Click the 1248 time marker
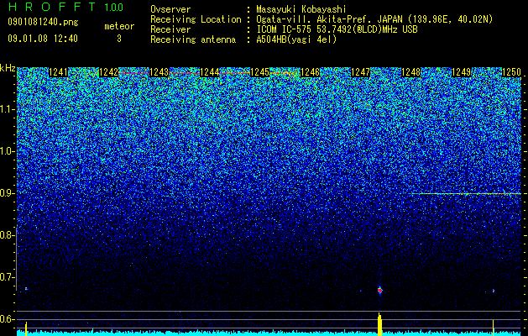528x336 pixels. click(410, 72)
